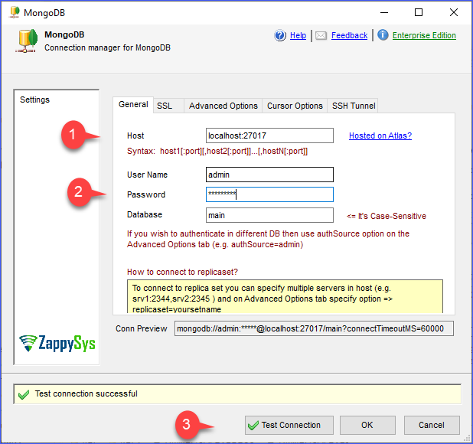
Task: Click the Database input field
Action: click(269, 215)
